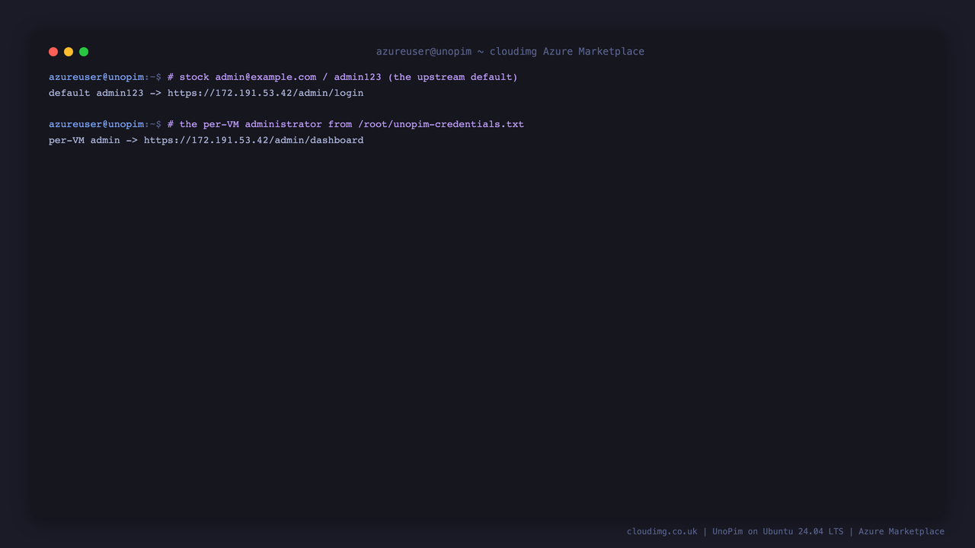Click the yellow minimize window dot

pyautogui.click(x=69, y=52)
